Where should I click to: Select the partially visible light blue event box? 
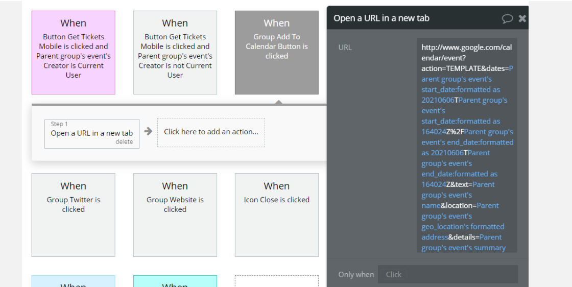[74, 281]
